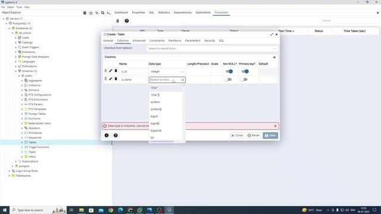The image size is (381, 214).
Task: Click the s_name column name field
Action: (133, 80)
